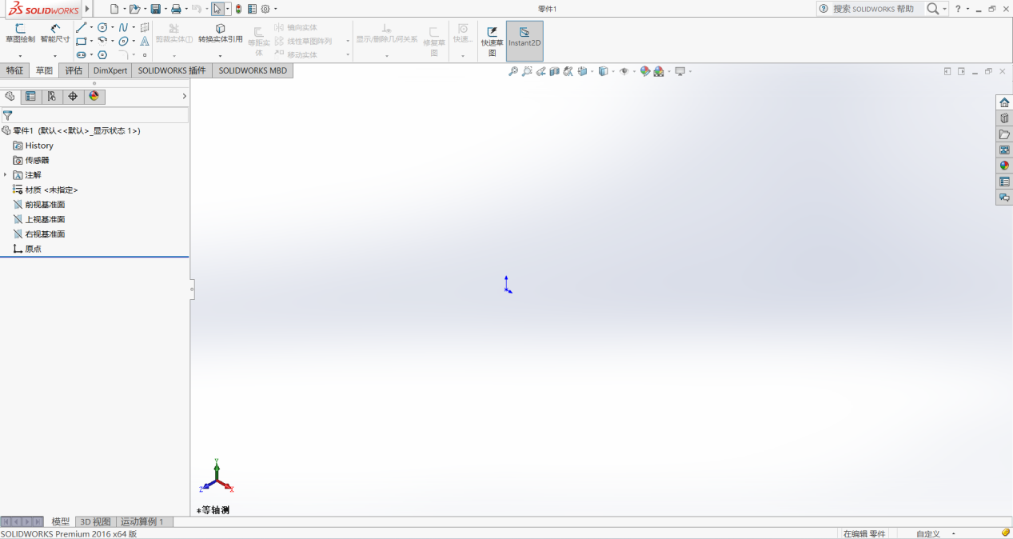Screen dimensions: 1013x539
Task: Switch to the 特征 ribbon tab
Action: click(14, 70)
